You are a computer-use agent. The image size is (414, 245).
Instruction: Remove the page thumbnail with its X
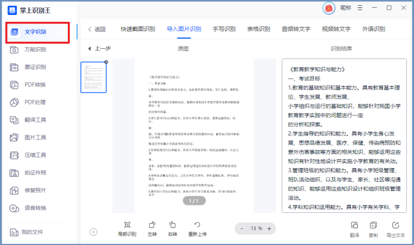click(106, 62)
